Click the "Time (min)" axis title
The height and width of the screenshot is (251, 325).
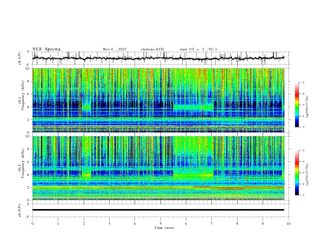tap(164, 228)
